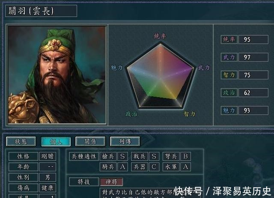Select the 武力 value field showing 97
274x198 pixels.
click(x=253, y=57)
